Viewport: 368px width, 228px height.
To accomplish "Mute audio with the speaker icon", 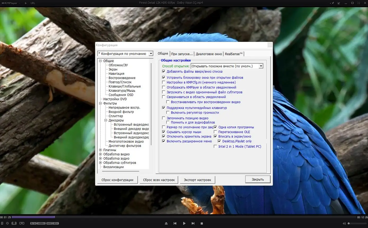I will point(344,223).
